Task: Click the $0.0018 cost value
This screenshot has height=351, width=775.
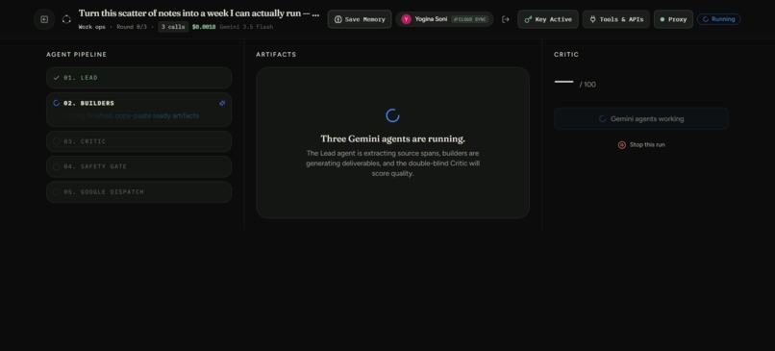Action: (x=204, y=27)
